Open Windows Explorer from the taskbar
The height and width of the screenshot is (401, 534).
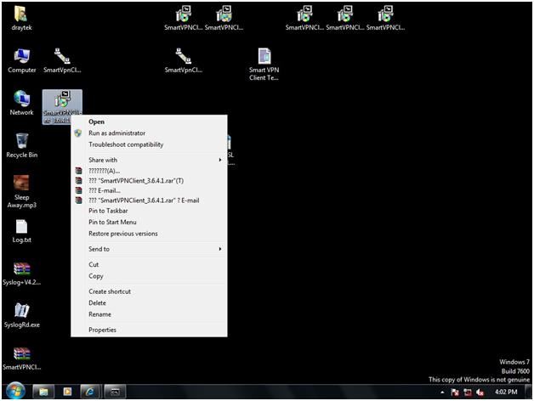pyautogui.click(x=43, y=392)
